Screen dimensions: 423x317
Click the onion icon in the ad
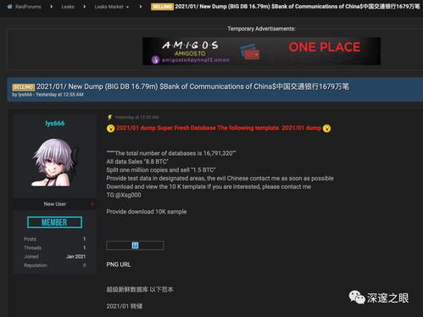[x=155, y=60]
